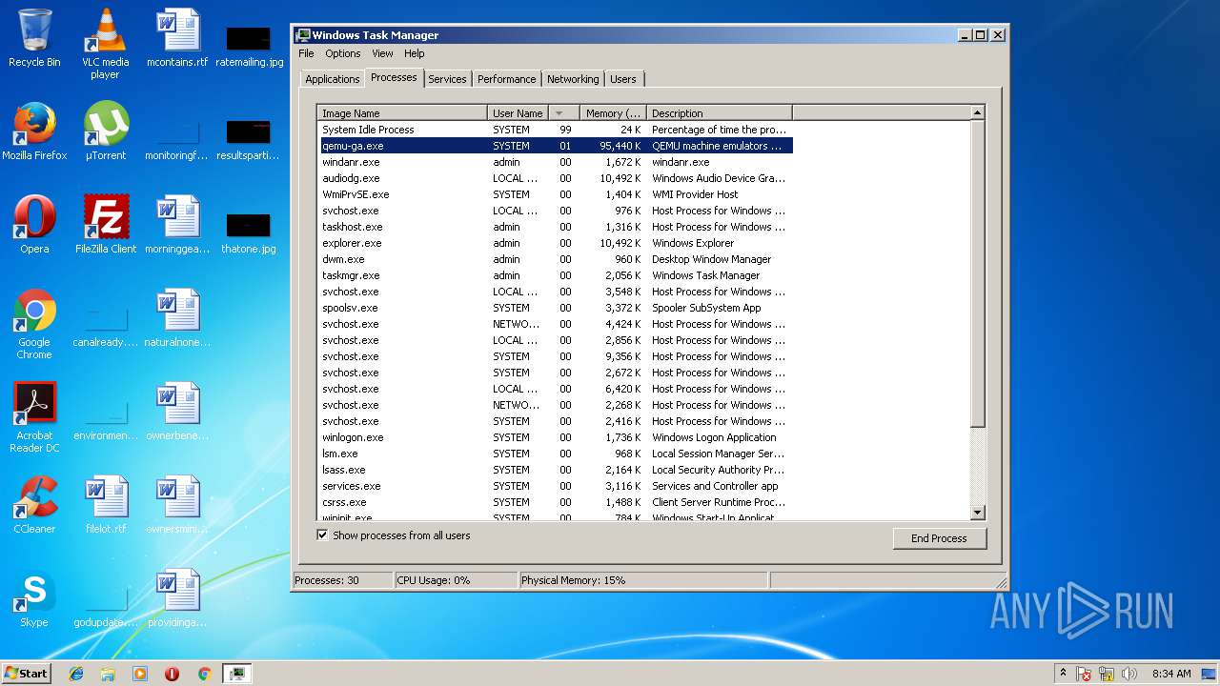Open Windows Media Player taskbar icon
Image resolution: width=1220 pixels, height=686 pixels.
click(140, 674)
